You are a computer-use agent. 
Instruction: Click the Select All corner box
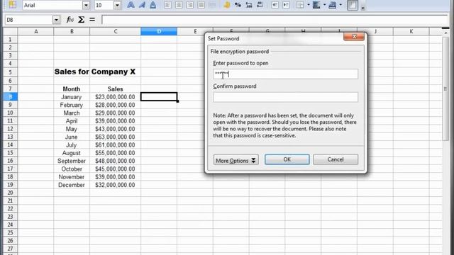10,31
